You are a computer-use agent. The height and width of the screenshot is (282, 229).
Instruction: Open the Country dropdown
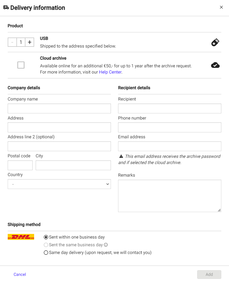tap(59, 184)
